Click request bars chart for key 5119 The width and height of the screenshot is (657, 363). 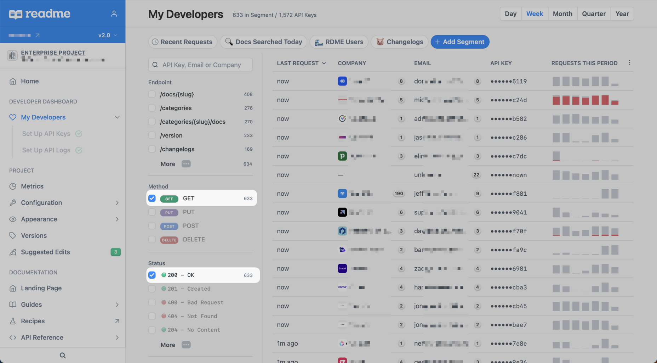pyautogui.click(x=585, y=81)
